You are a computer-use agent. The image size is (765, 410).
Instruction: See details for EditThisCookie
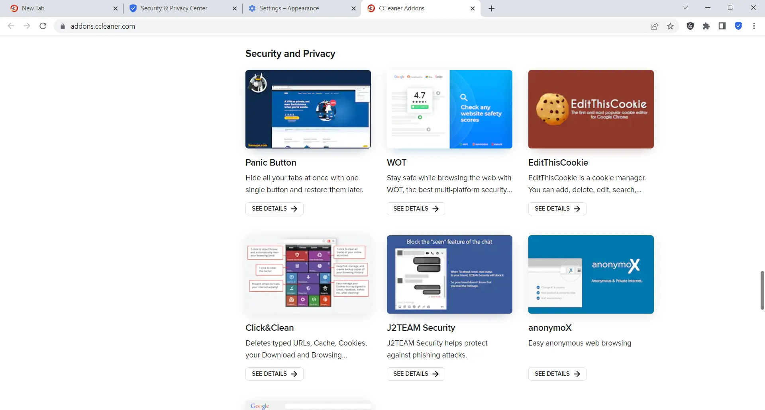[x=557, y=209]
